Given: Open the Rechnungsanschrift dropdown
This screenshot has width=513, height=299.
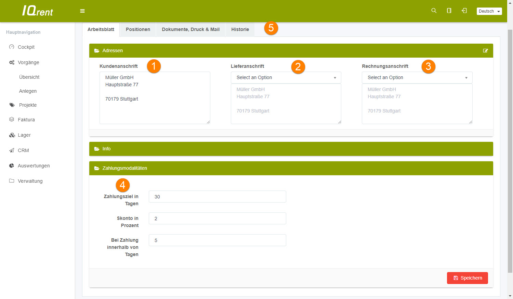Looking at the screenshot, I should (x=417, y=77).
